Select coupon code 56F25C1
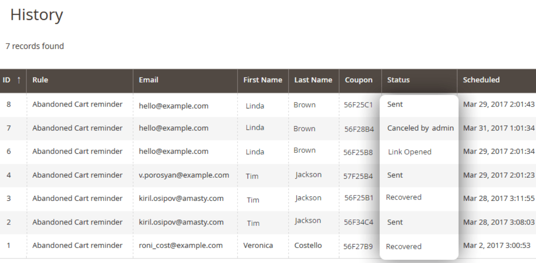 coord(358,105)
